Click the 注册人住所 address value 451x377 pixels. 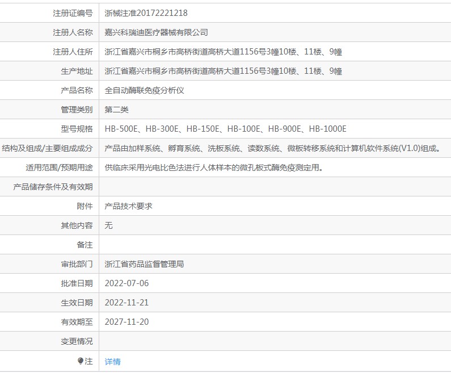[223, 52]
